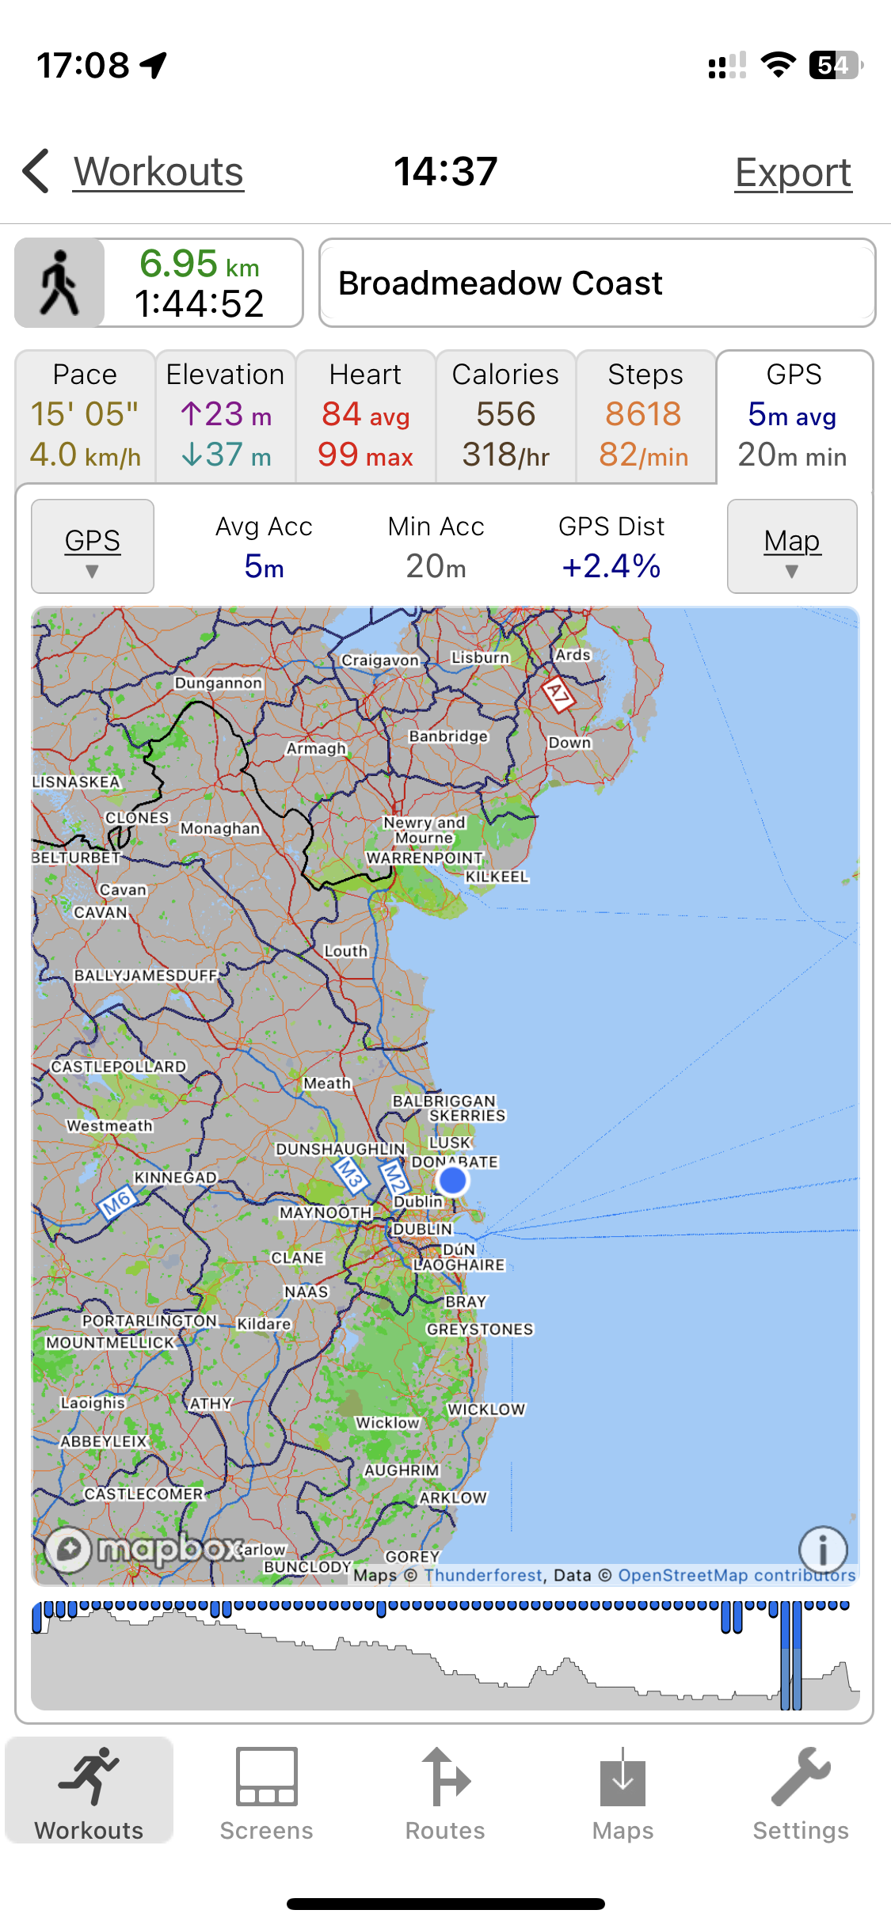891x1929 pixels.
Task: Tap the walking activity type icon
Action: (x=60, y=283)
